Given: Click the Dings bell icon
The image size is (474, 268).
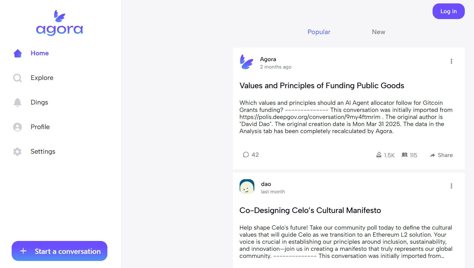Looking at the screenshot, I should pyautogui.click(x=17, y=102).
